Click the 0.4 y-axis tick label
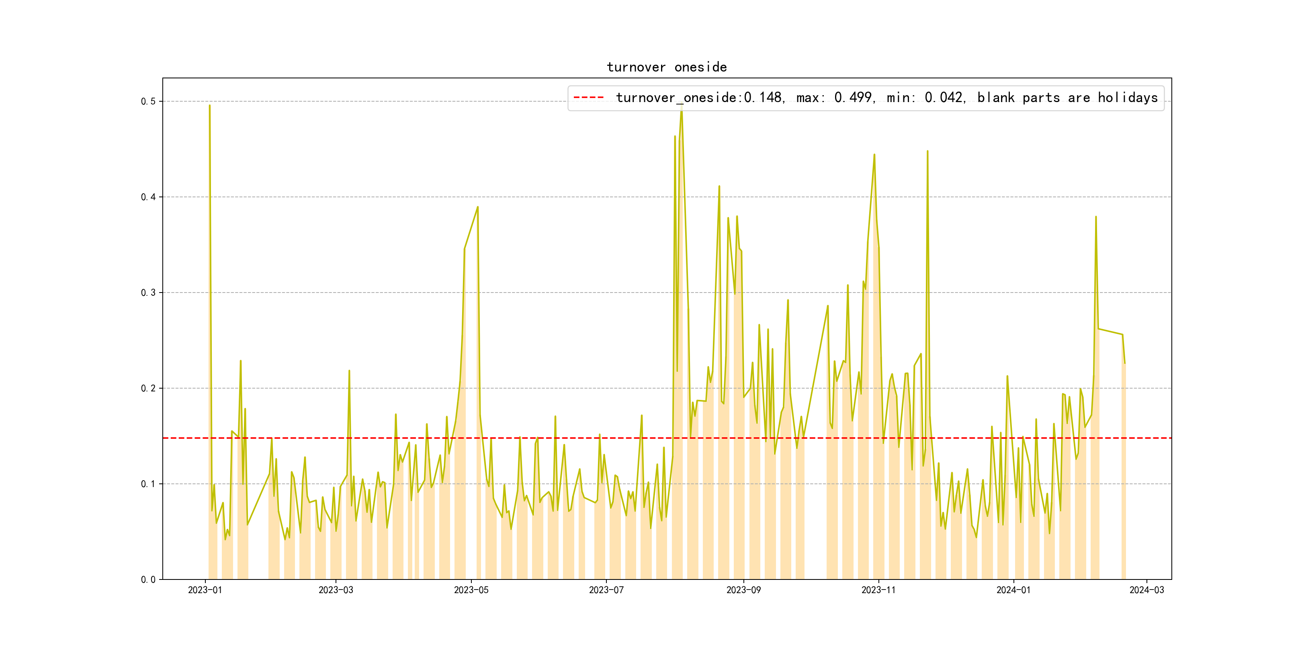The height and width of the screenshot is (651, 1302). pos(148,197)
